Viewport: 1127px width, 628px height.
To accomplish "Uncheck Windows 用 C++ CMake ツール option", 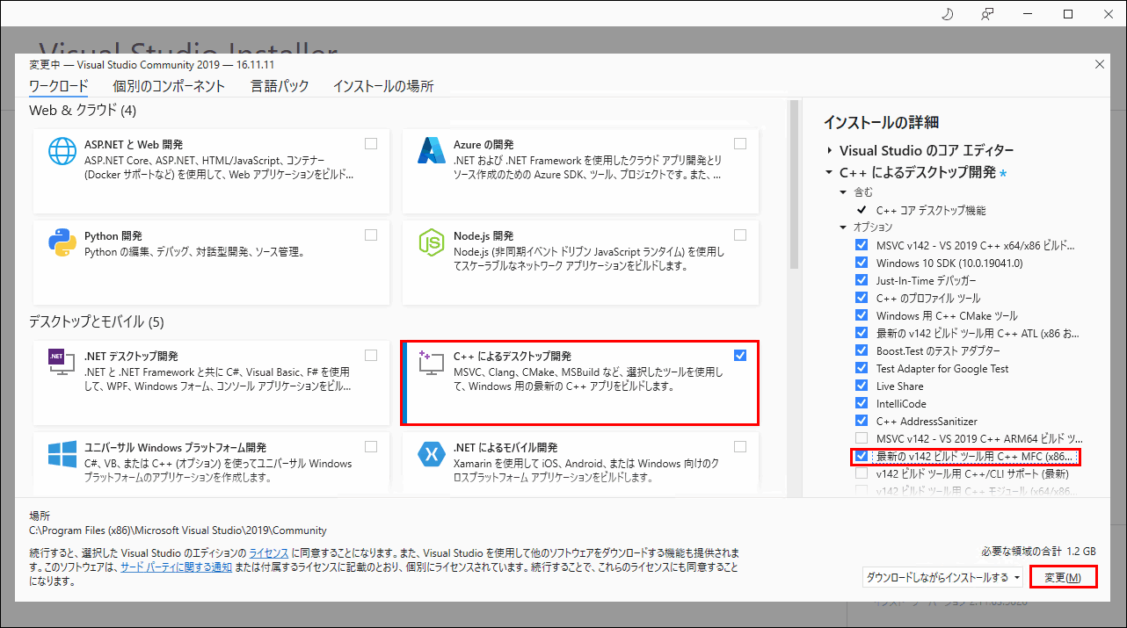I will (862, 315).
